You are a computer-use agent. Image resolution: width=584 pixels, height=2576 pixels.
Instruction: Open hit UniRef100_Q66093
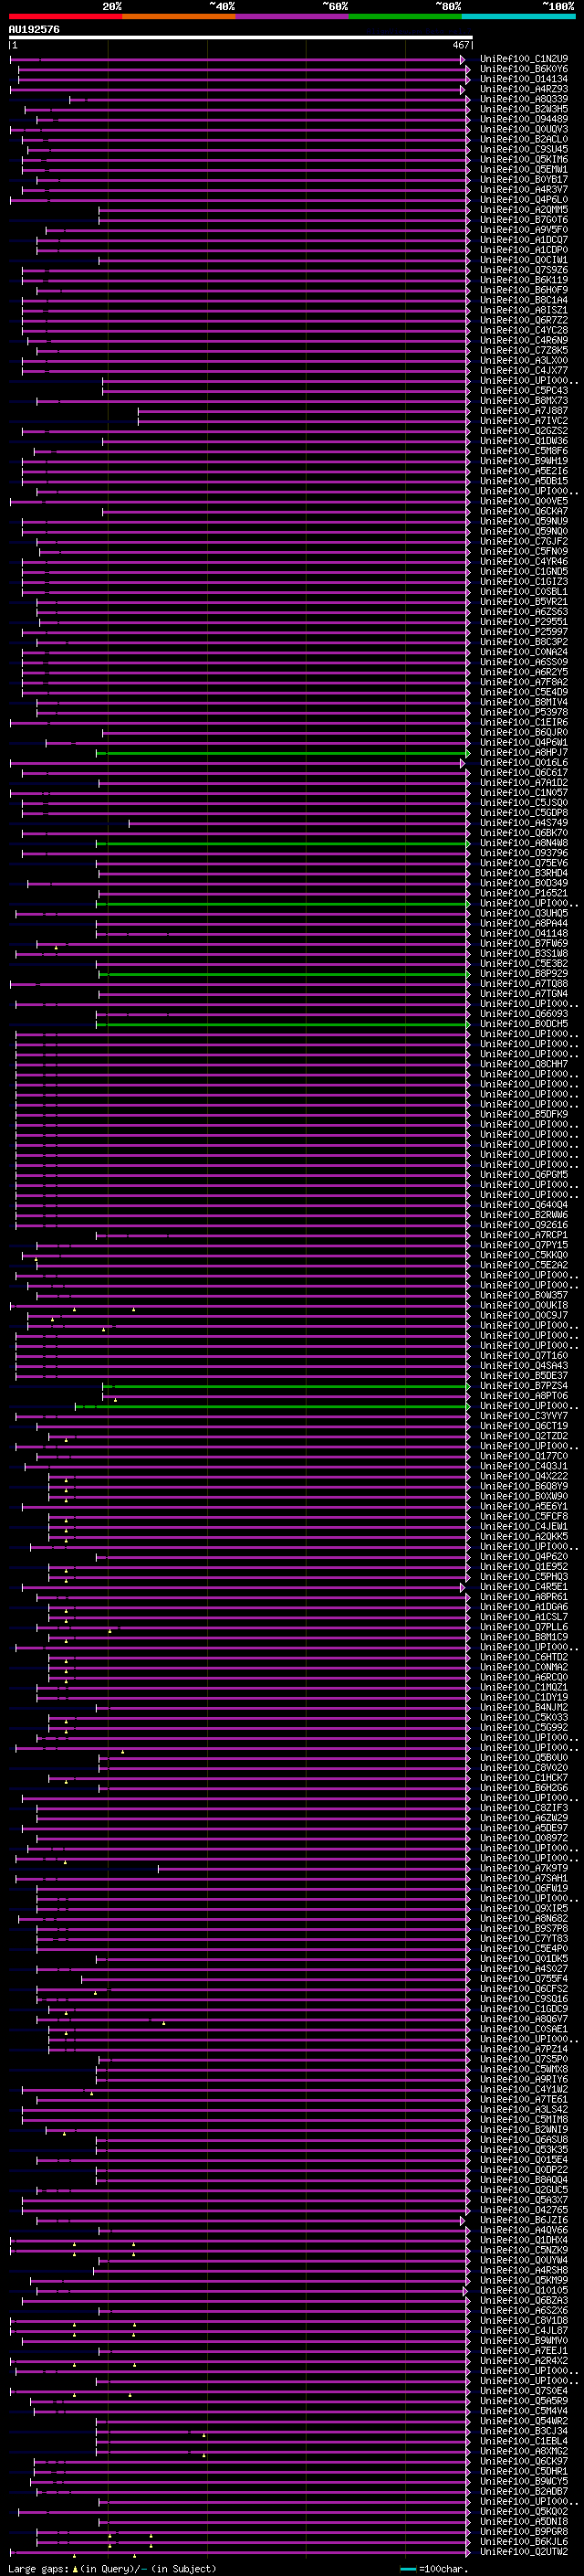pyautogui.click(x=524, y=1014)
